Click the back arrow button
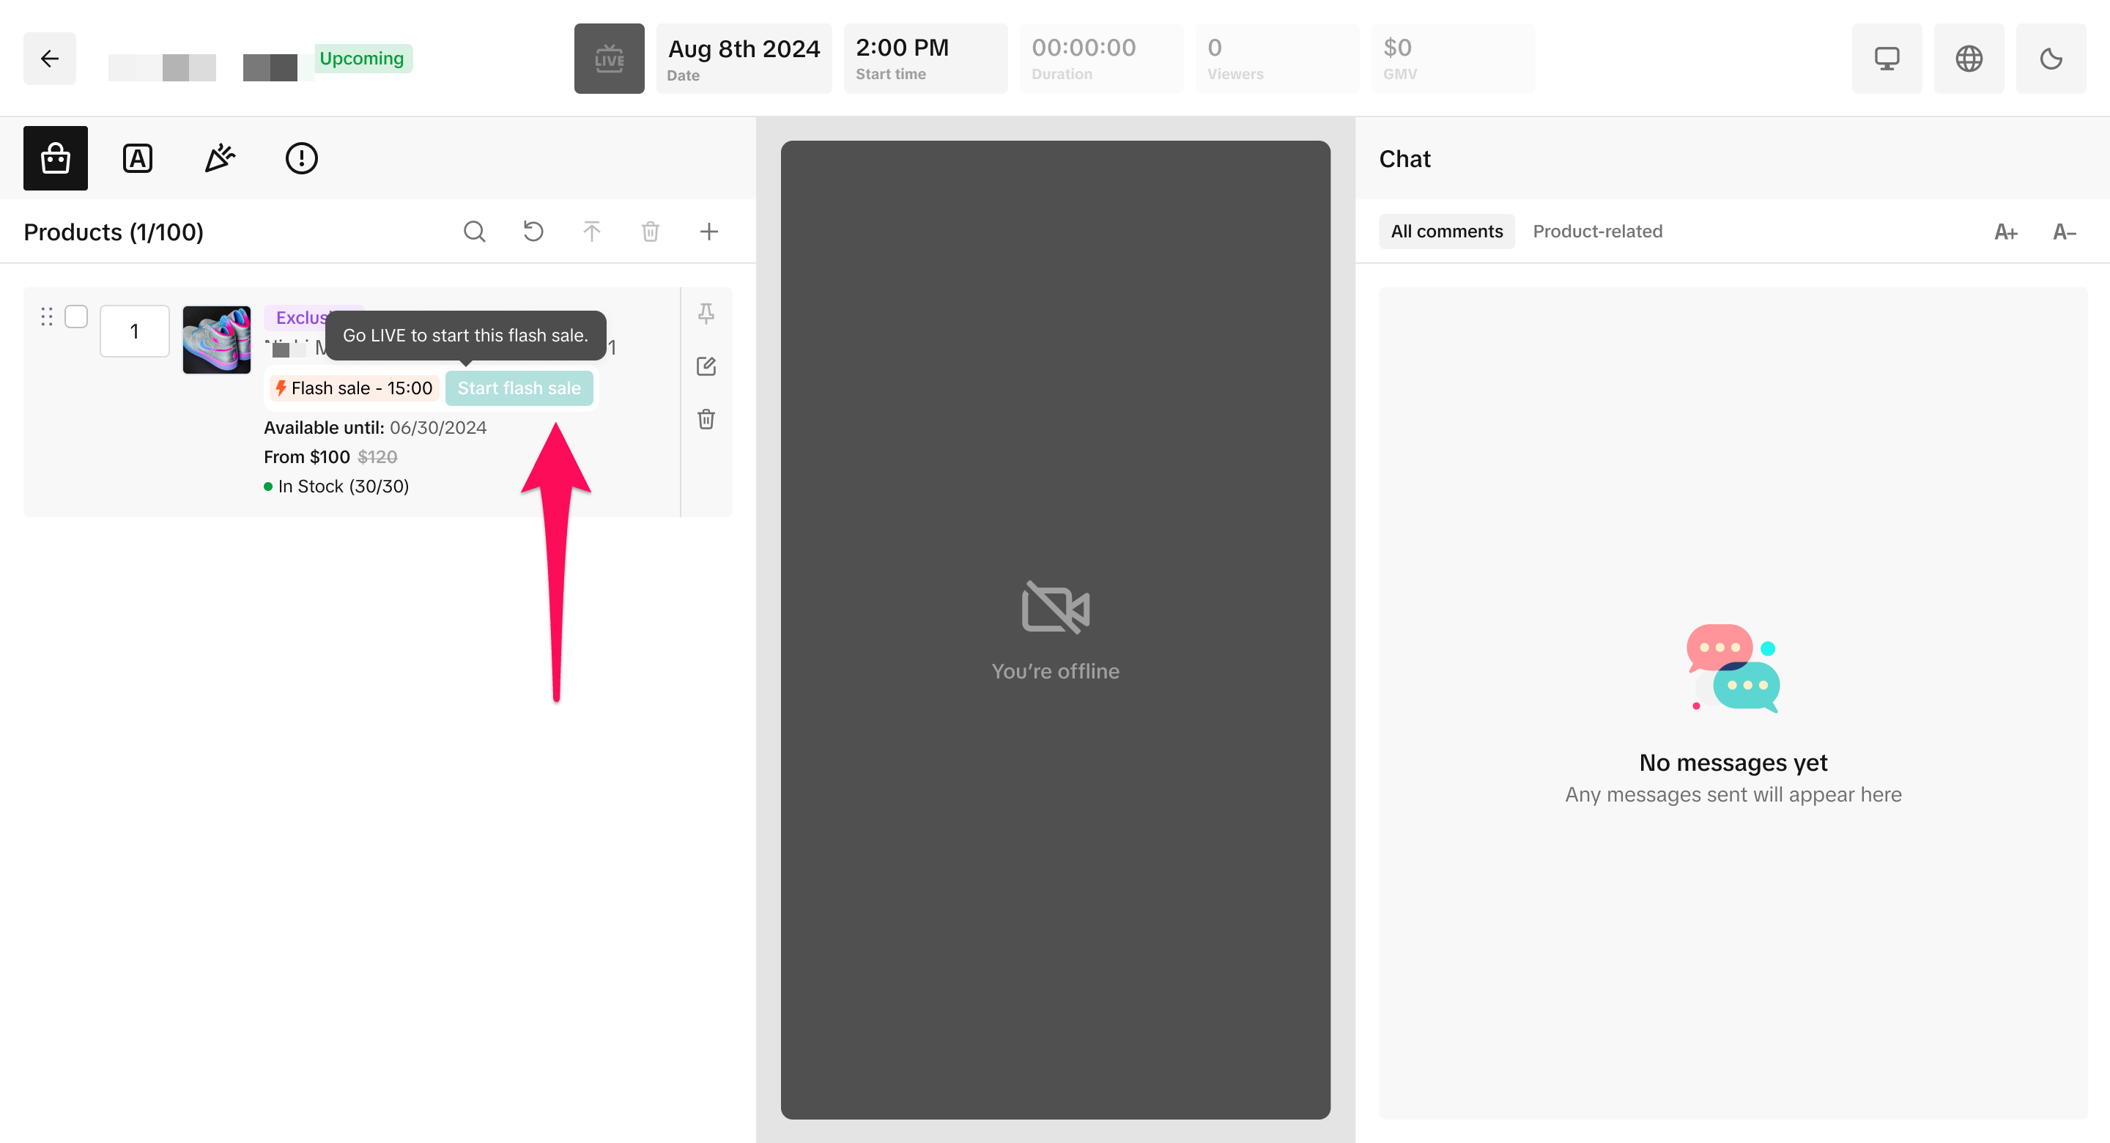 pos(50,58)
